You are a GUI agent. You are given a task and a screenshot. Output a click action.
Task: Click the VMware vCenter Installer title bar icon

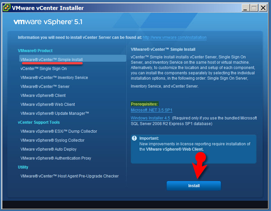[x=7, y=8]
